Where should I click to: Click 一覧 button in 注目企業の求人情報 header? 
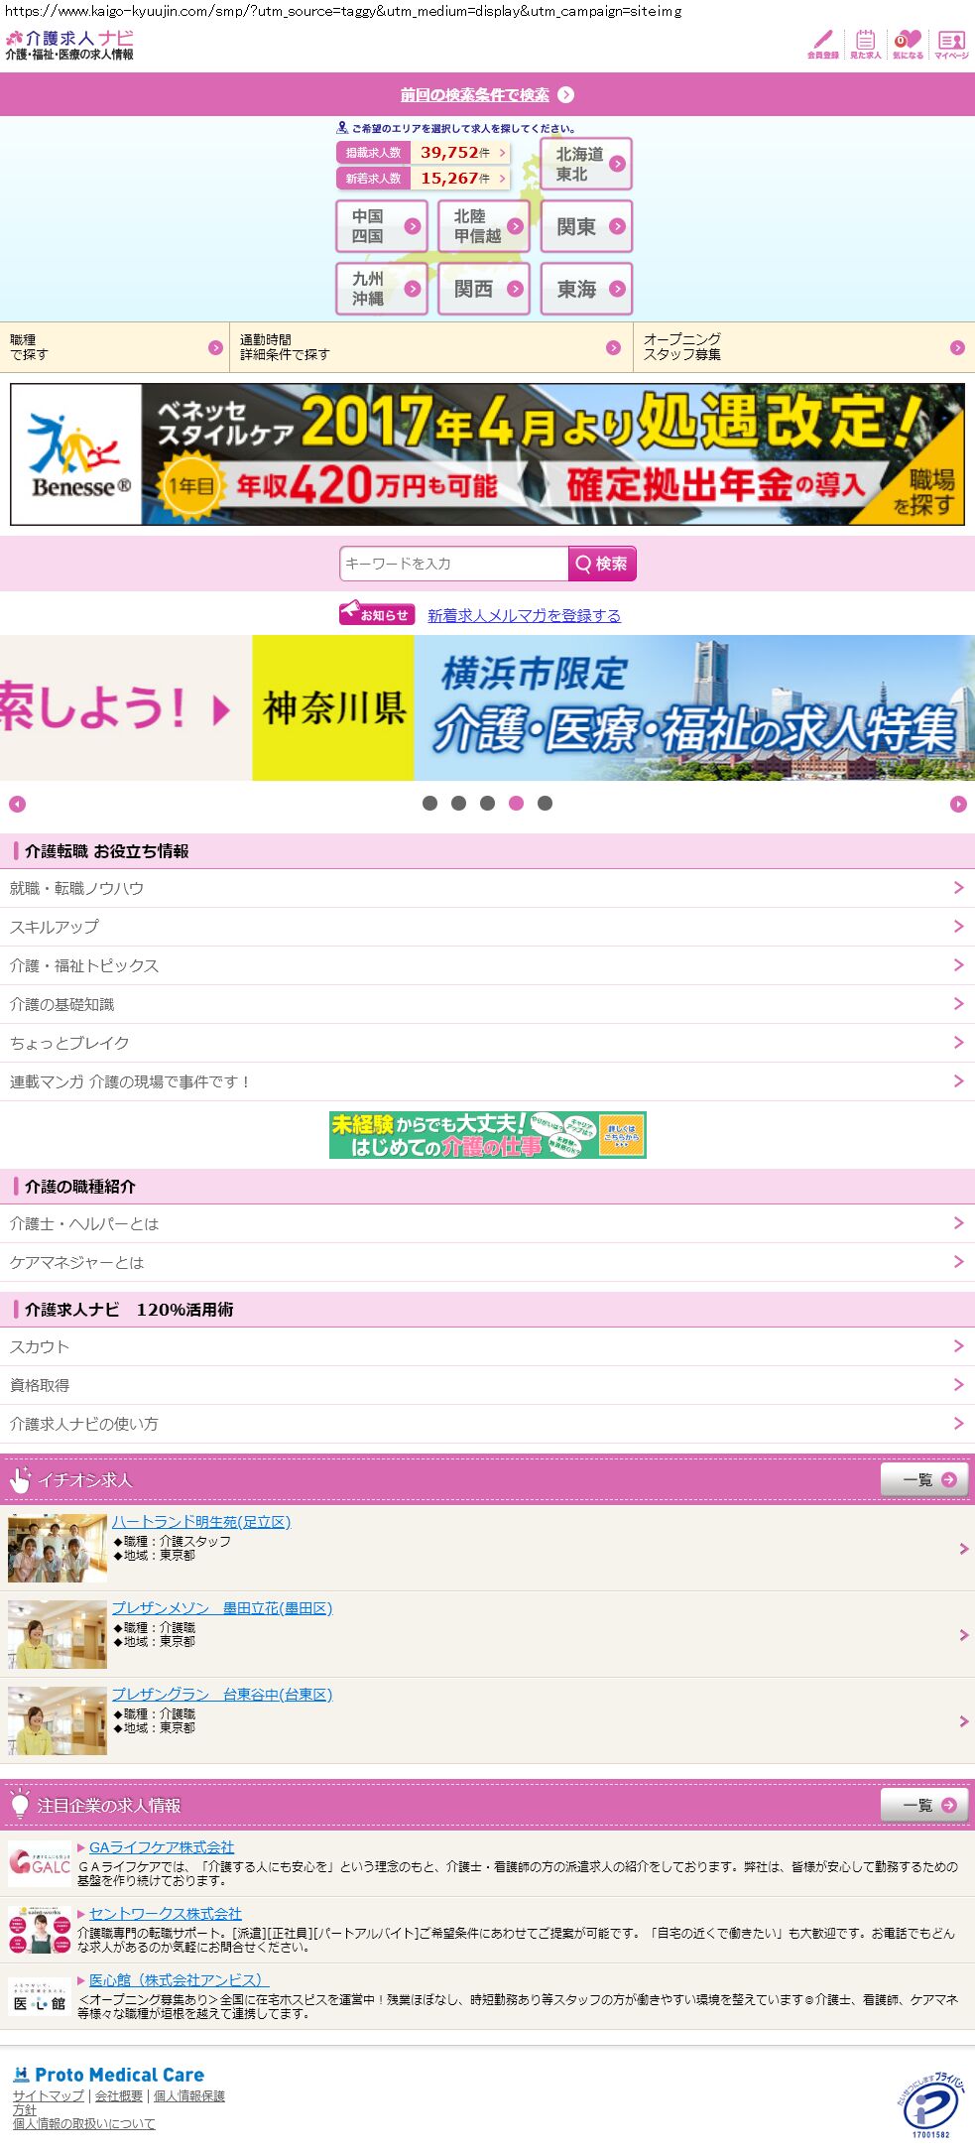(924, 1805)
